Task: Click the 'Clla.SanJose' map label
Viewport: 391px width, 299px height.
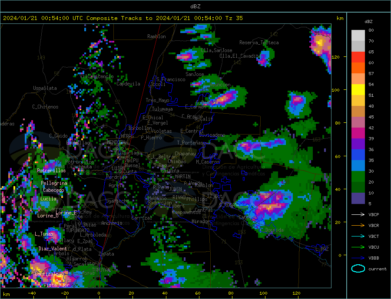Action: pyautogui.click(x=216, y=51)
